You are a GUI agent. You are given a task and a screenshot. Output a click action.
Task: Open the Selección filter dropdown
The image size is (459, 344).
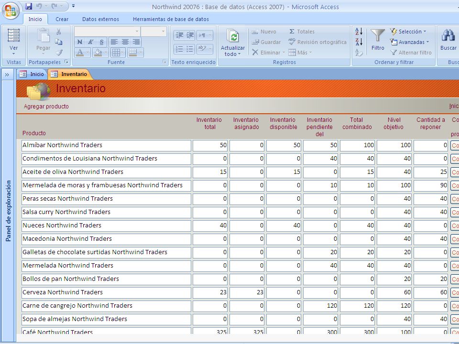(x=408, y=32)
